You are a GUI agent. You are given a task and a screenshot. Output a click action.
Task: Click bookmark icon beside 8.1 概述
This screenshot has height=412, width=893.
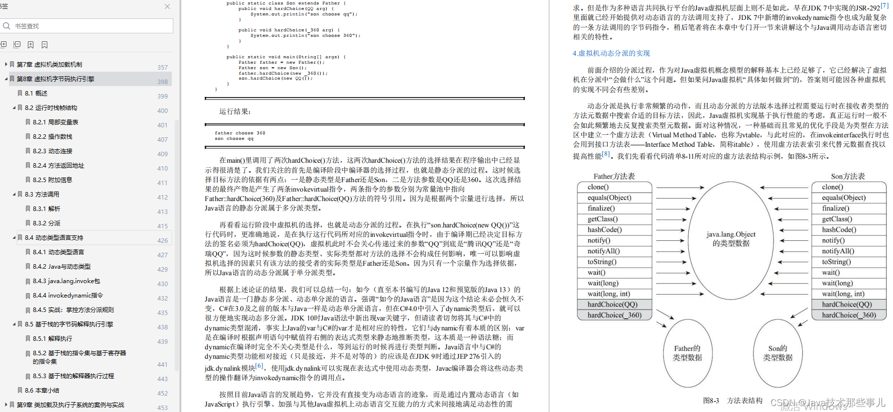click(x=20, y=93)
